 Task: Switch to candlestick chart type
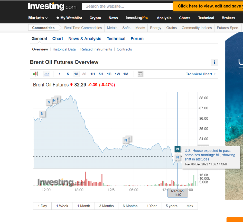click(x=36, y=74)
